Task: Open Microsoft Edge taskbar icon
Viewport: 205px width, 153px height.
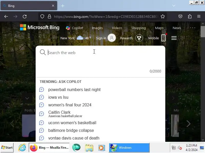Action: pyautogui.click(x=76, y=148)
